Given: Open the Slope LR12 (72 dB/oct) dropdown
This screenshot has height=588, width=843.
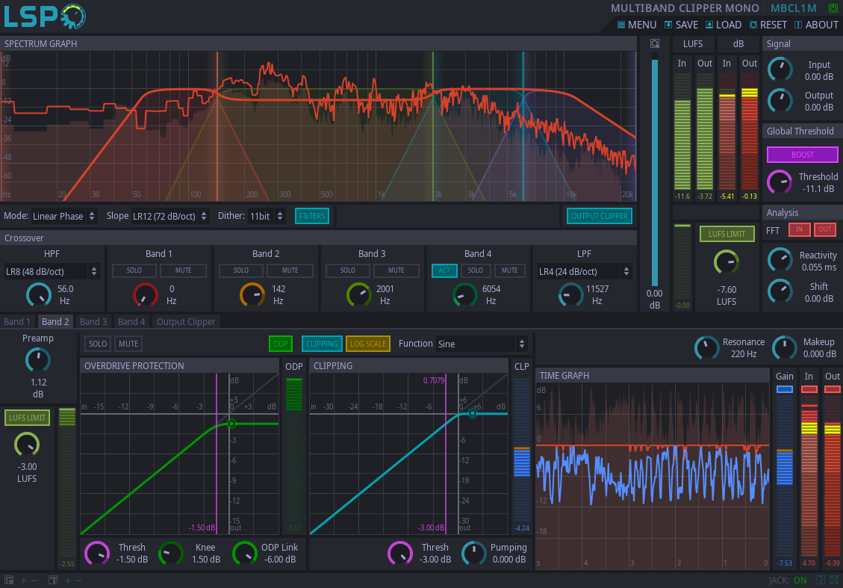Looking at the screenshot, I should pos(170,216).
